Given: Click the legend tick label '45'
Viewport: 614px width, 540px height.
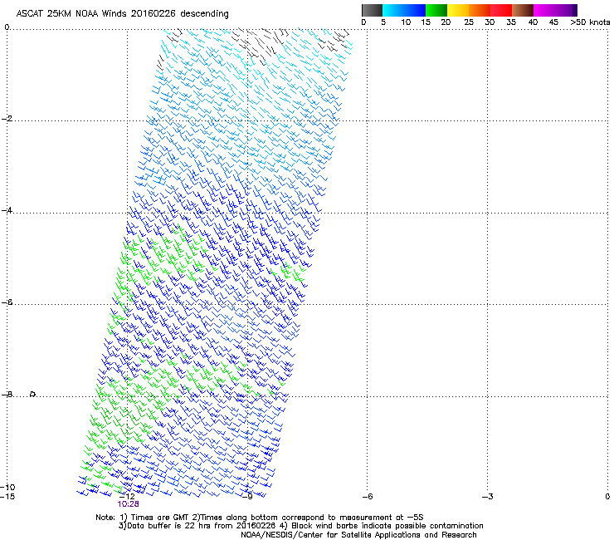Looking at the screenshot, I should 553,22.
